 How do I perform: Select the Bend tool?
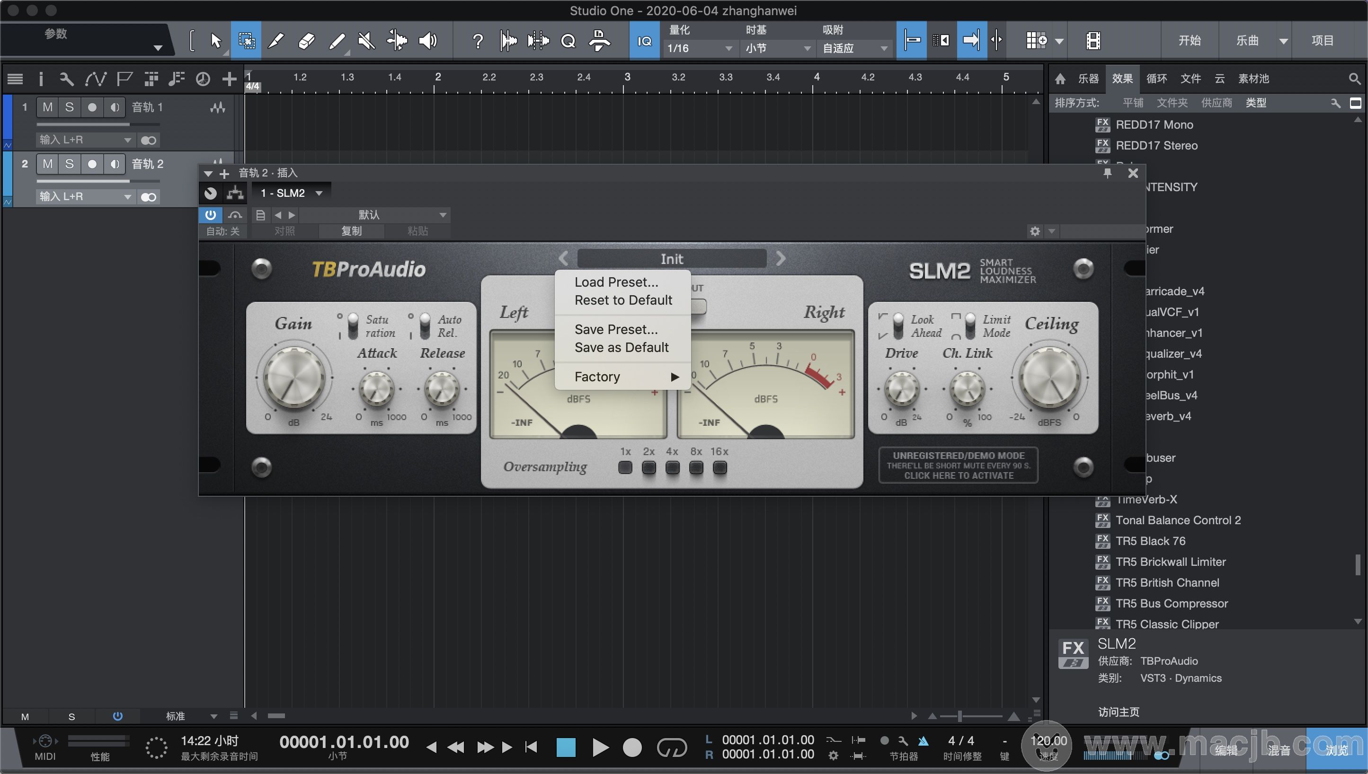397,40
